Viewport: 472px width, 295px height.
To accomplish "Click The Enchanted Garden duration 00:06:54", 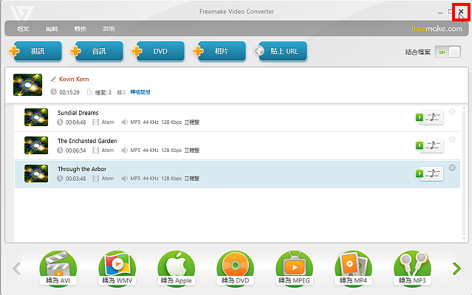I will pos(76,150).
